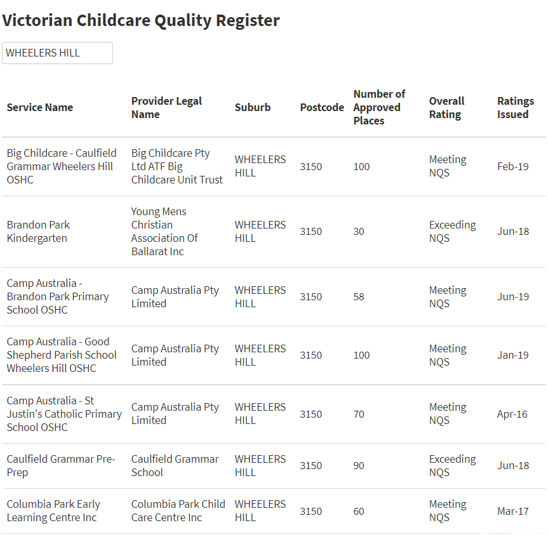Click the Victorian Childcare Quality Register title
The height and width of the screenshot is (537, 548).
(141, 20)
